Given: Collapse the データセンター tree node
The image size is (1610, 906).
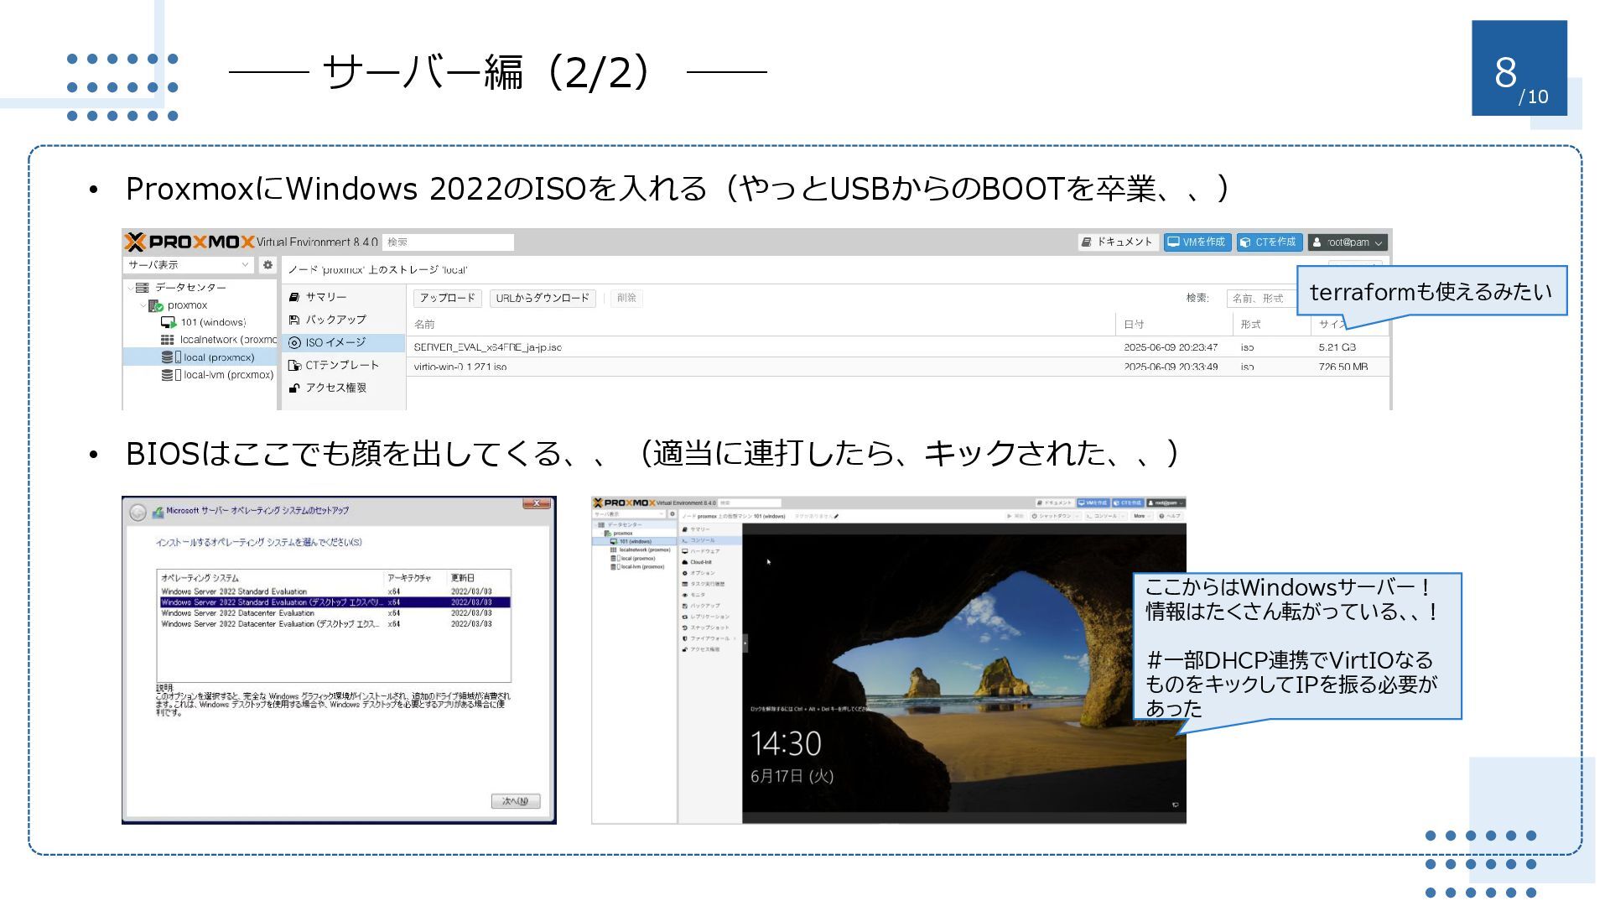Looking at the screenshot, I should coord(130,288).
